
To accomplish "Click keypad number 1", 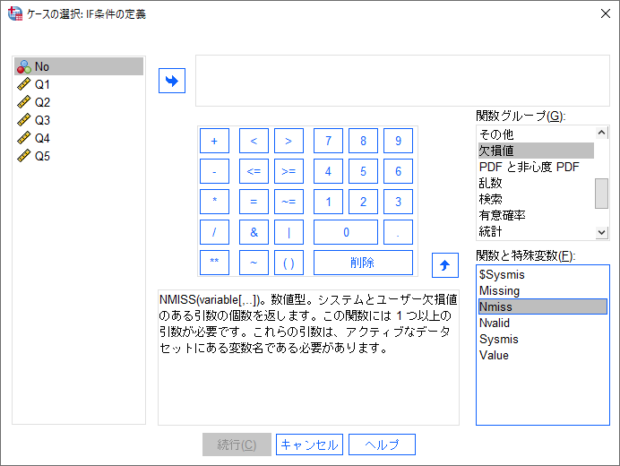I will (328, 202).
